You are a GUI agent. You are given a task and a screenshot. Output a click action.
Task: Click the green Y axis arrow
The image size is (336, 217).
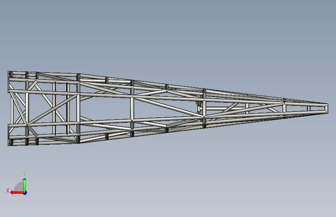coord(25,185)
